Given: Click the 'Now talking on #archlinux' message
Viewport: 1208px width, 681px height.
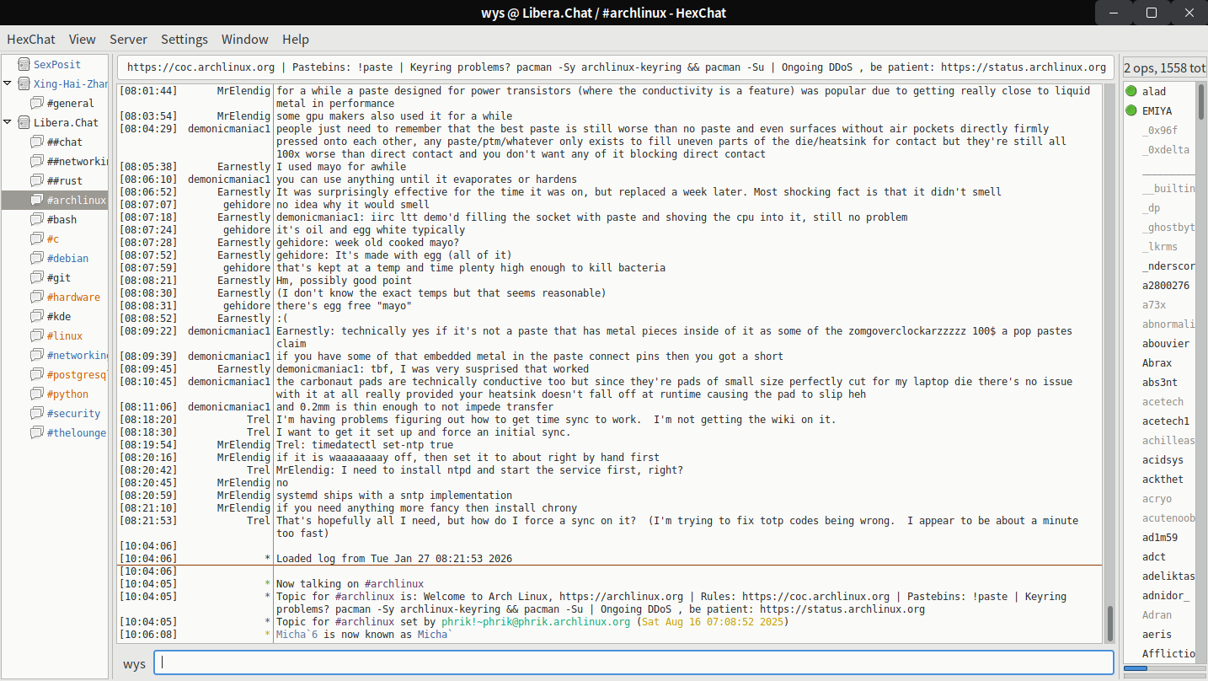Looking at the screenshot, I should [350, 584].
